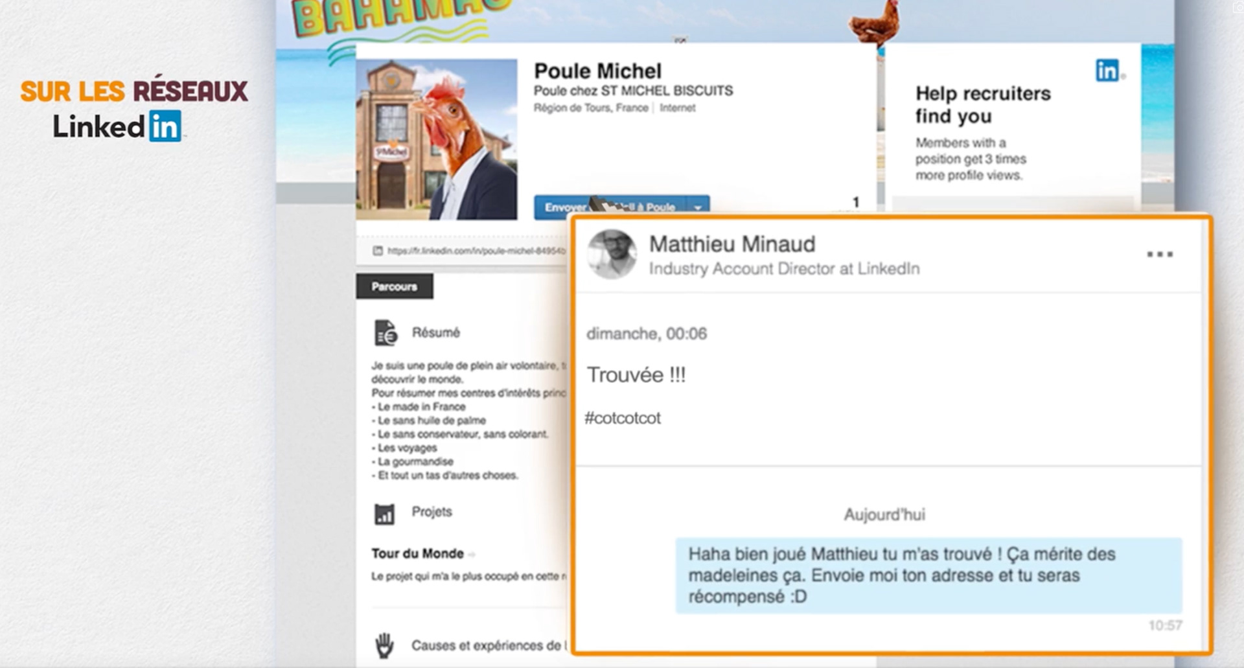Image resolution: width=1244 pixels, height=668 pixels.
Task: Click the Matthieu Minaud name heading
Action: [732, 244]
